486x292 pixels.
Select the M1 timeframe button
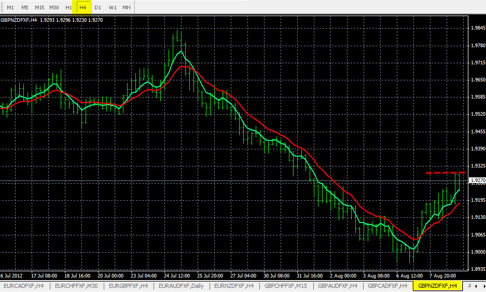point(10,7)
